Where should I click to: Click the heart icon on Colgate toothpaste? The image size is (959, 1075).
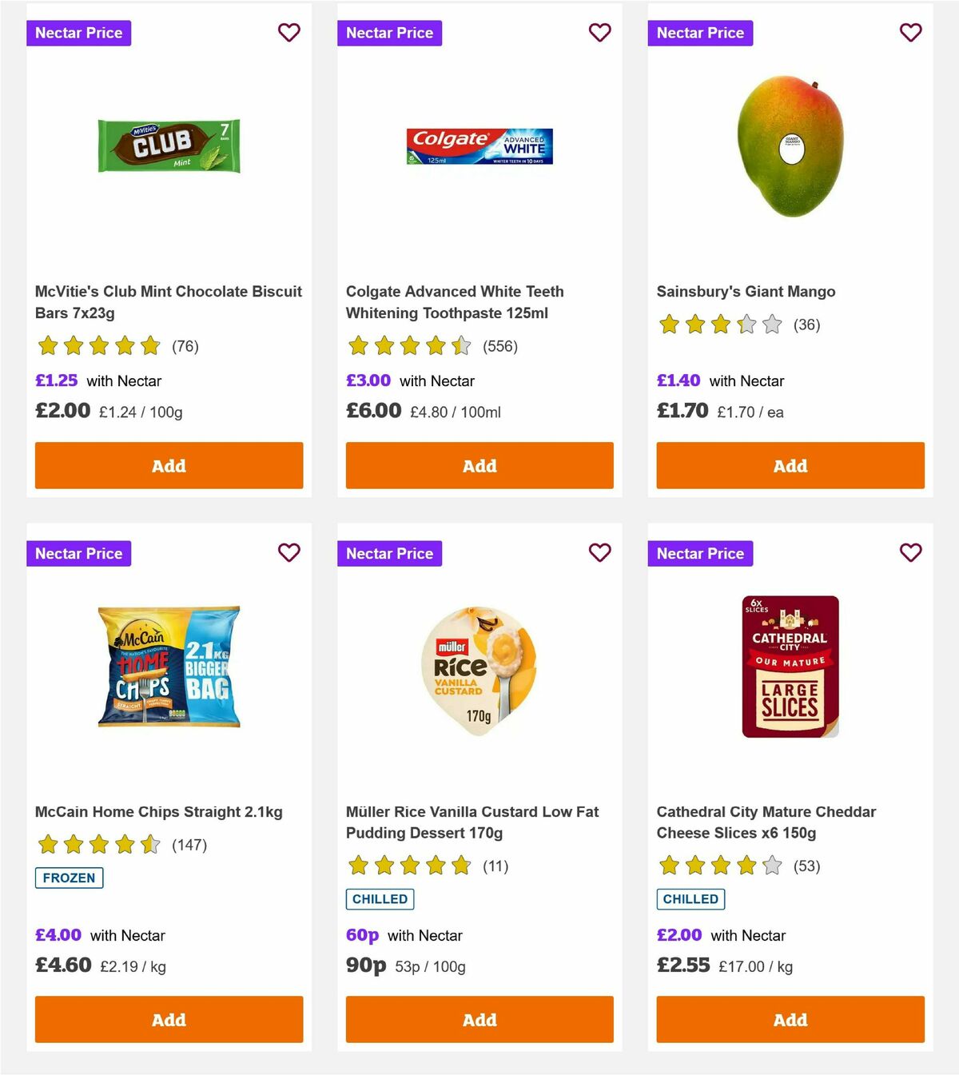[599, 33]
